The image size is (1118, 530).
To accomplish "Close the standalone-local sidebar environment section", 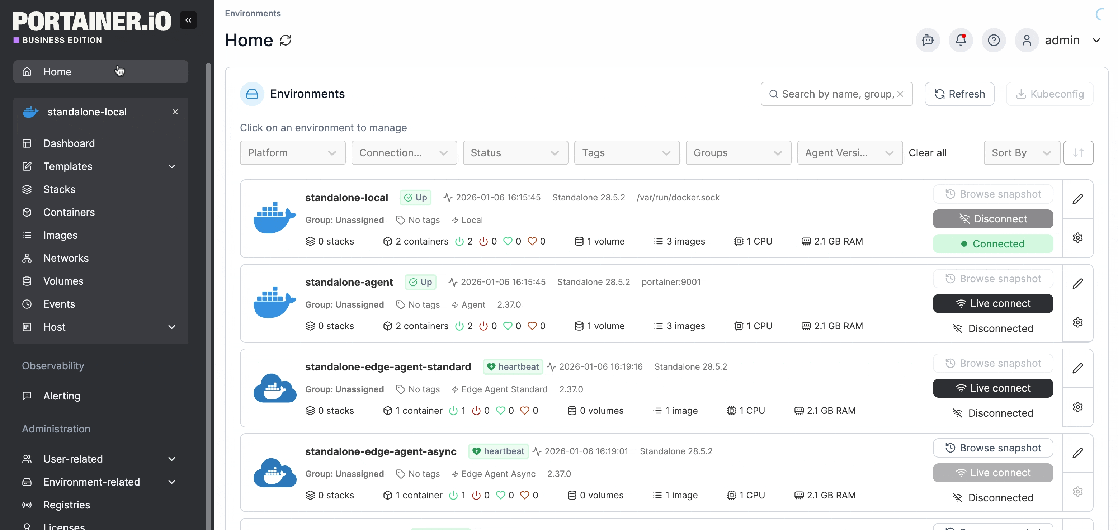I will (x=175, y=112).
